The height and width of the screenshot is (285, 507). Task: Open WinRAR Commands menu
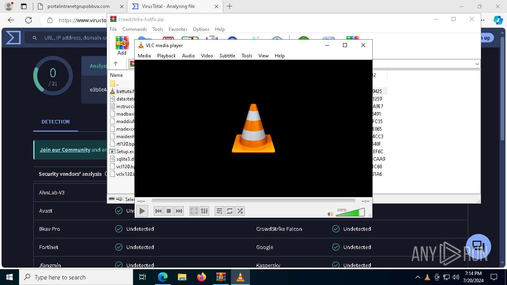pyautogui.click(x=135, y=29)
